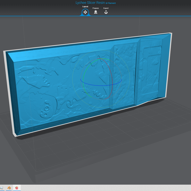Switch to Blender in the taskbar
The height and width of the screenshot is (191, 191).
[x=9, y=188]
